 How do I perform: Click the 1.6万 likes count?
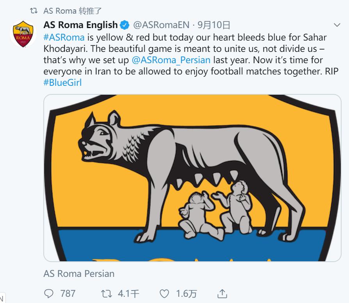point(187,293)
